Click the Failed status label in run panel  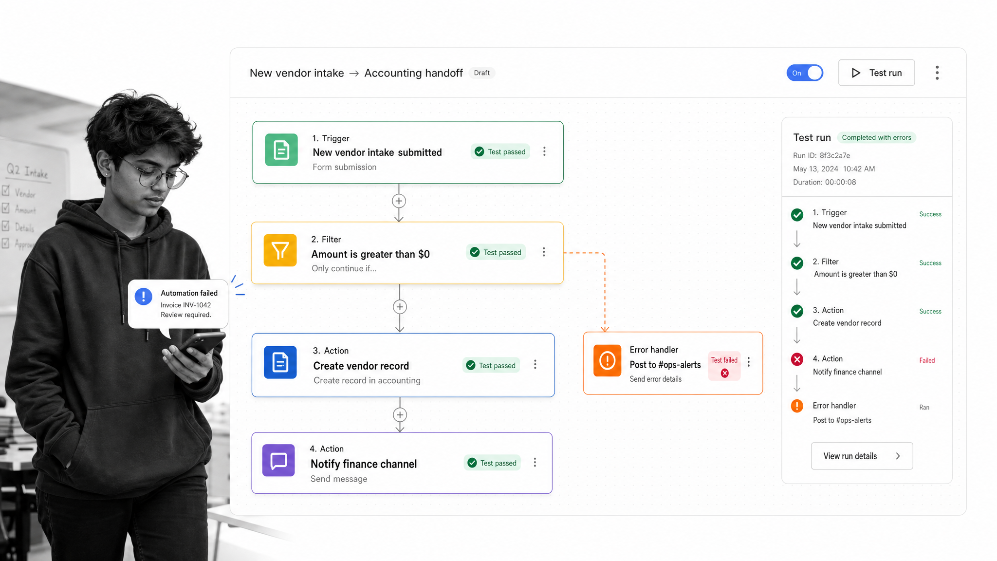[x=927, y=360]
